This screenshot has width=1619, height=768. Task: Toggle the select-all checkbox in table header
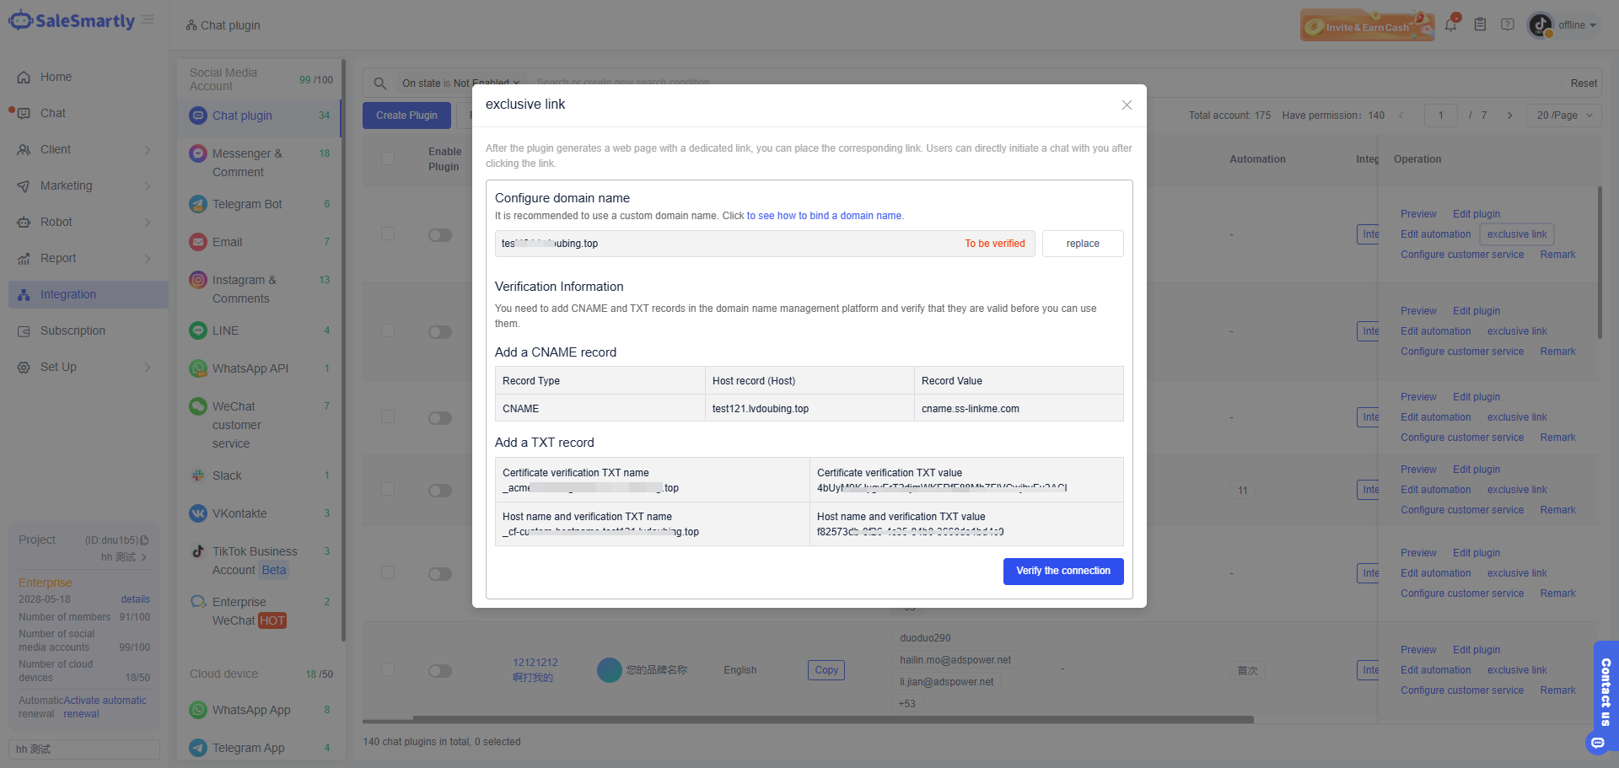point(388,158)
